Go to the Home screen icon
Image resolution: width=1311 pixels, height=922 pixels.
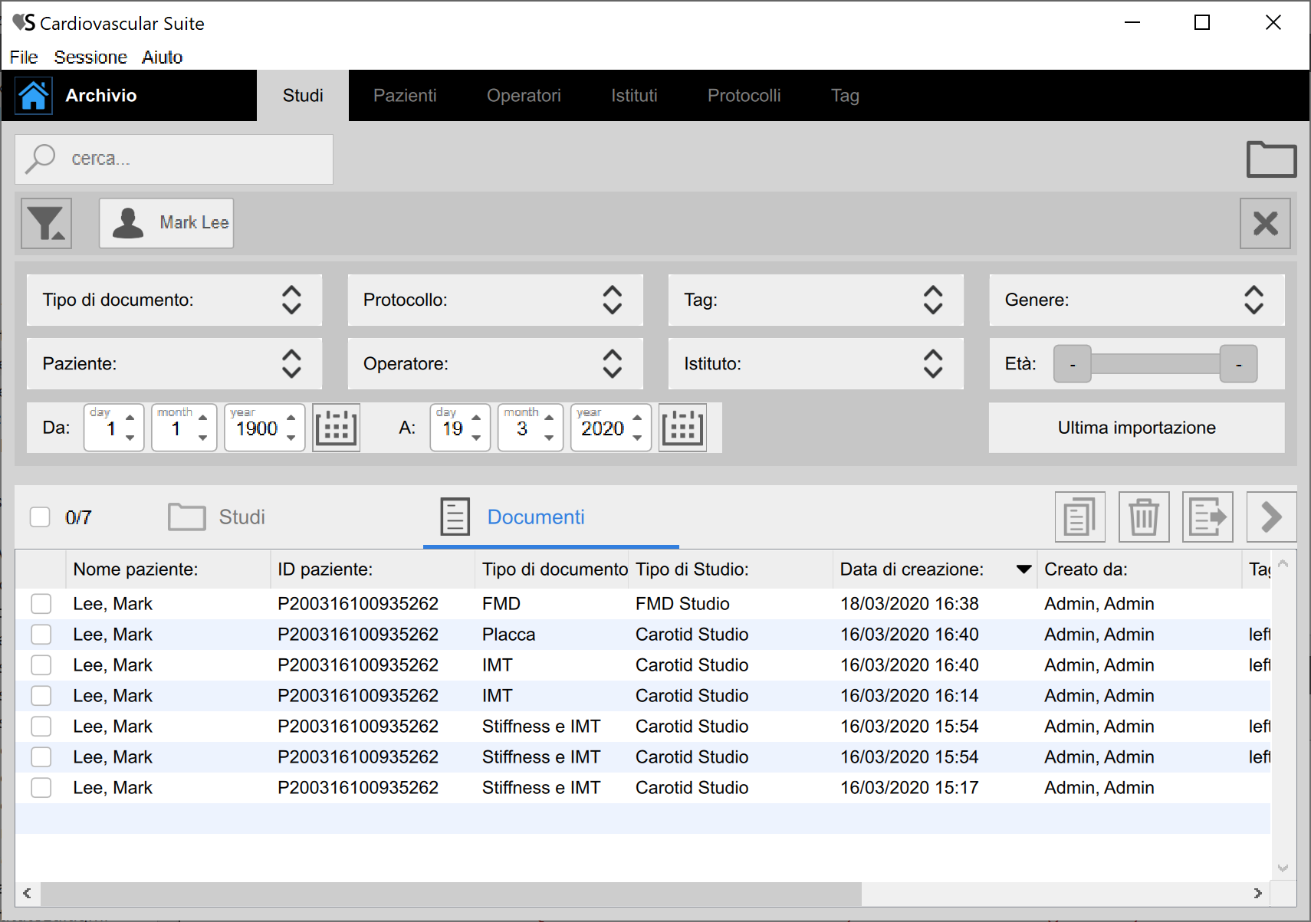coord(34,96)
